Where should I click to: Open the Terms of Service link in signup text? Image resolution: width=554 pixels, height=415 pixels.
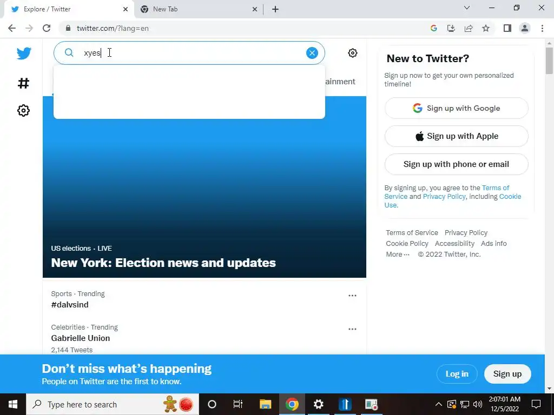pos(496,188)
